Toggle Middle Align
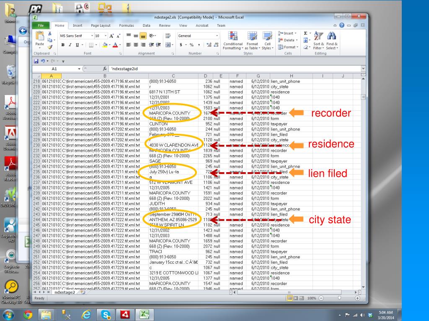 (136, 36)
